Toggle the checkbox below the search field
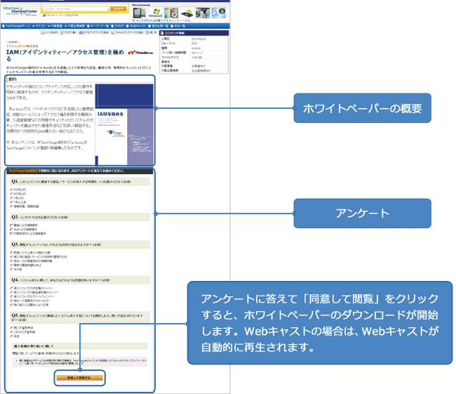The height and width of the screenshot is (394, 456). [44, 15]
